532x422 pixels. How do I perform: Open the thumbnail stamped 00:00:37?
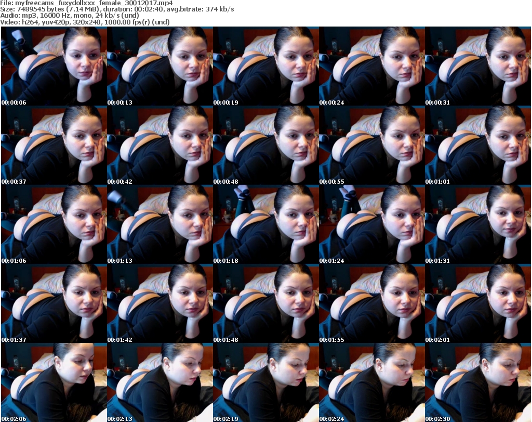[54, 145]
